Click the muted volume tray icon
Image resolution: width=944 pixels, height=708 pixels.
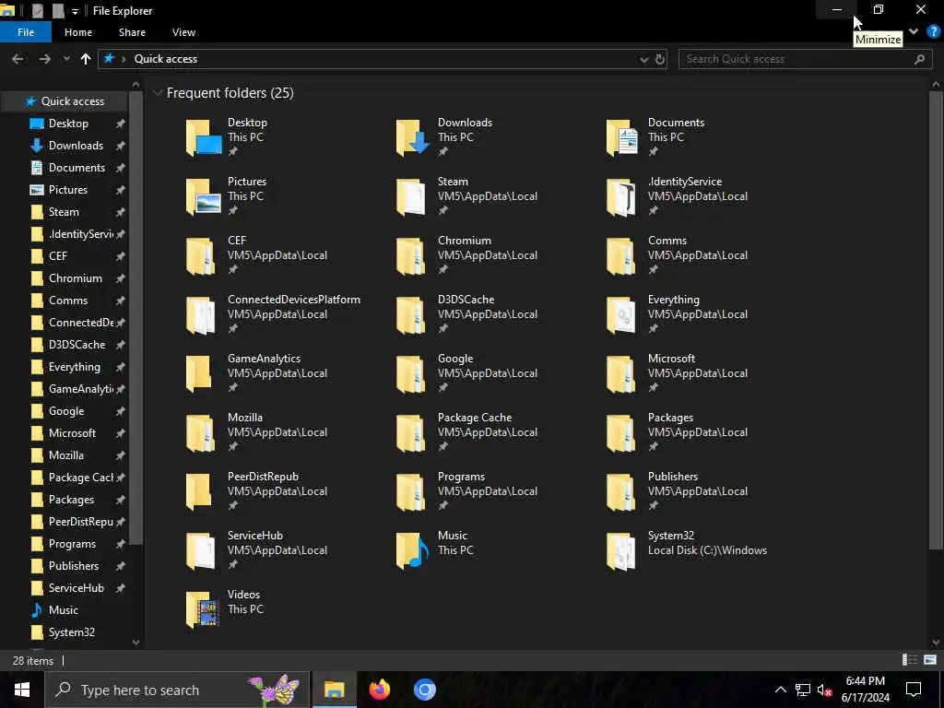tap(825, 690)
